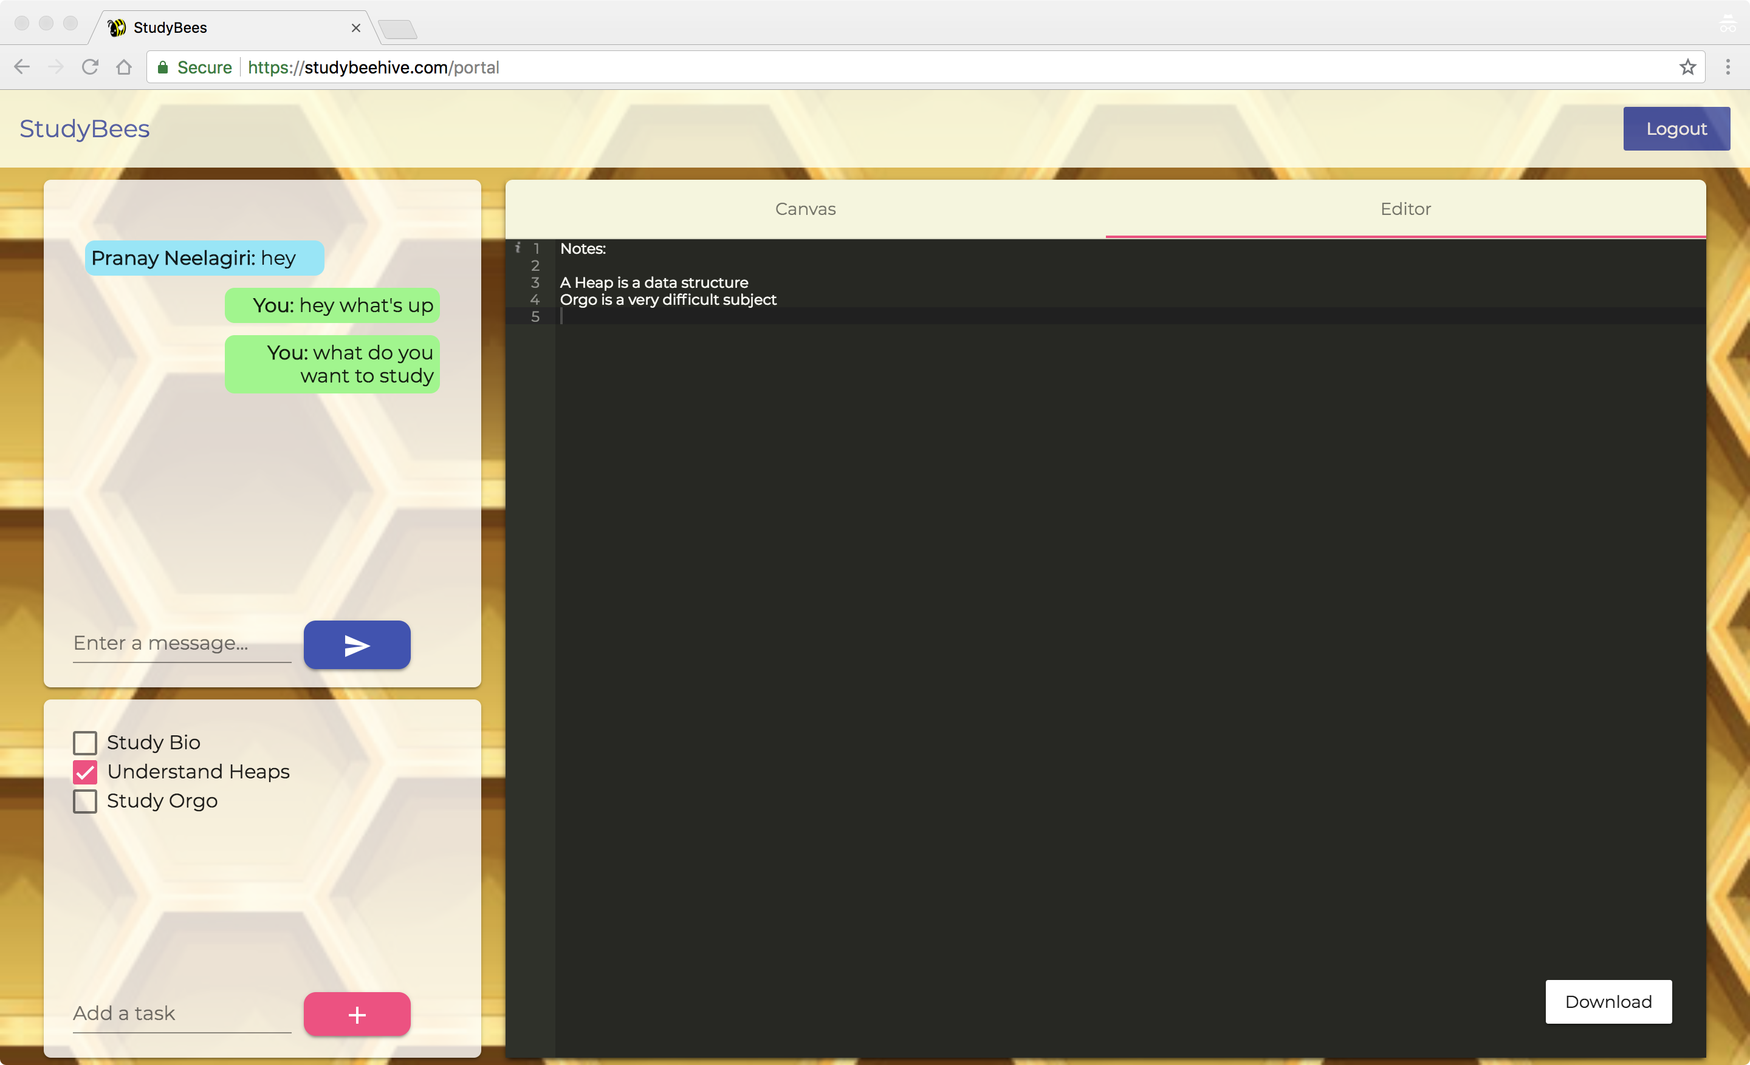Send the chat message with arrow button
The height and width of the screenshot is (1065, 1750).
(357, 644)
